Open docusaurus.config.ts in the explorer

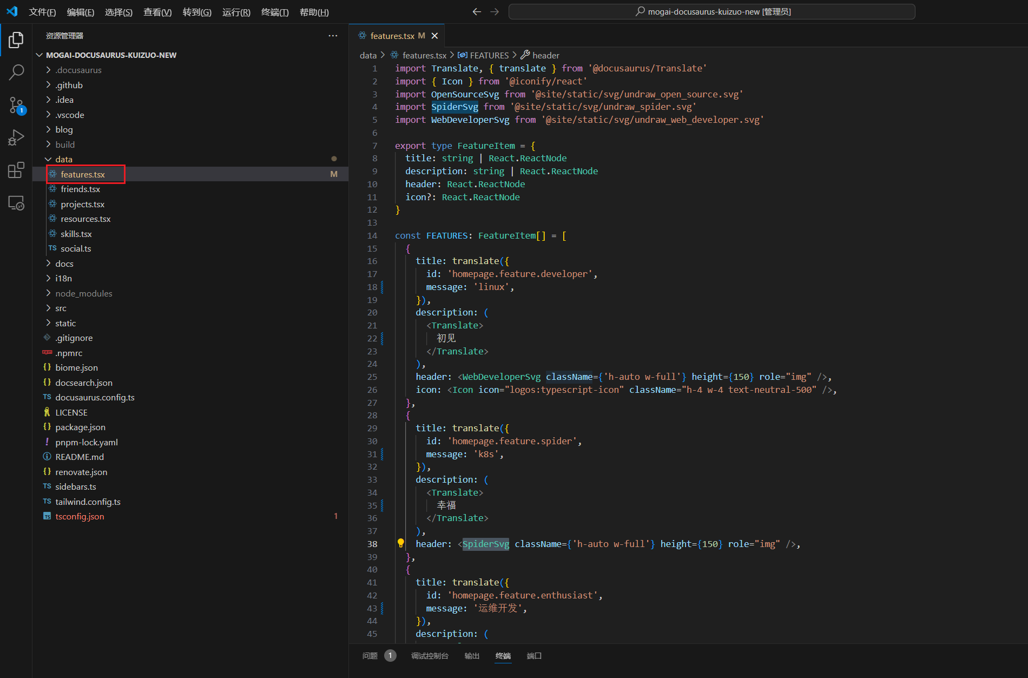point(95,397)
